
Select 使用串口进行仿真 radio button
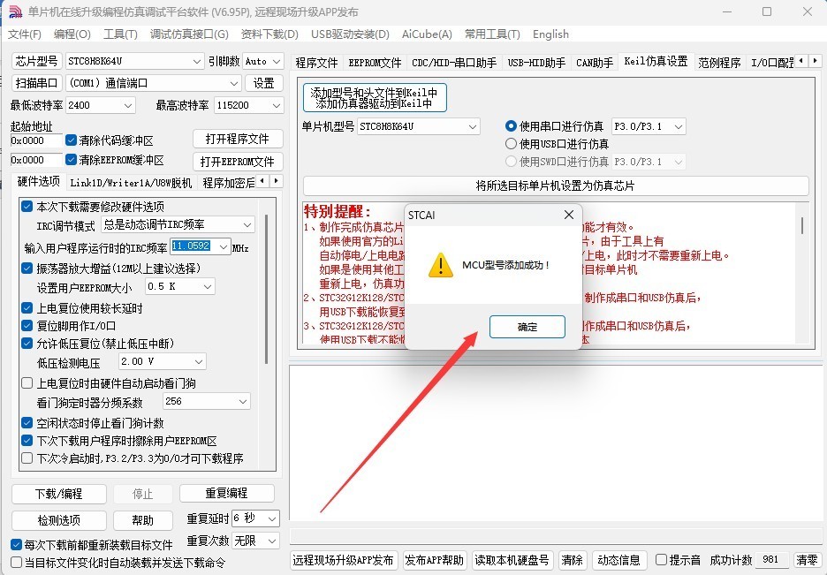coord(511,126)
